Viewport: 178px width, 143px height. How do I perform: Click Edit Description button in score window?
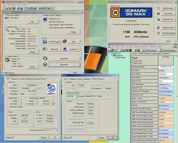(x=168, y=8)
